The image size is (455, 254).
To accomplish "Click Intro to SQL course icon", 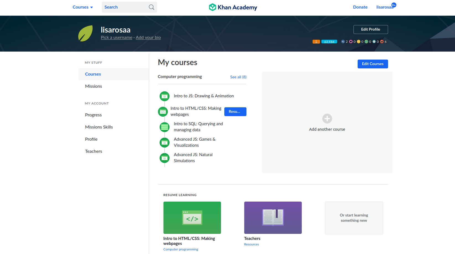I will point(165,127).
